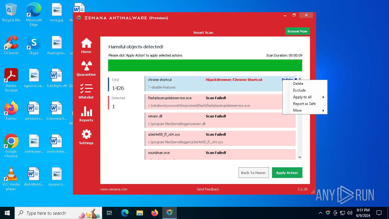The image size is (389, 219).
Task: Select the flashplayerupdateservice.exe result row
Action: 220,102
